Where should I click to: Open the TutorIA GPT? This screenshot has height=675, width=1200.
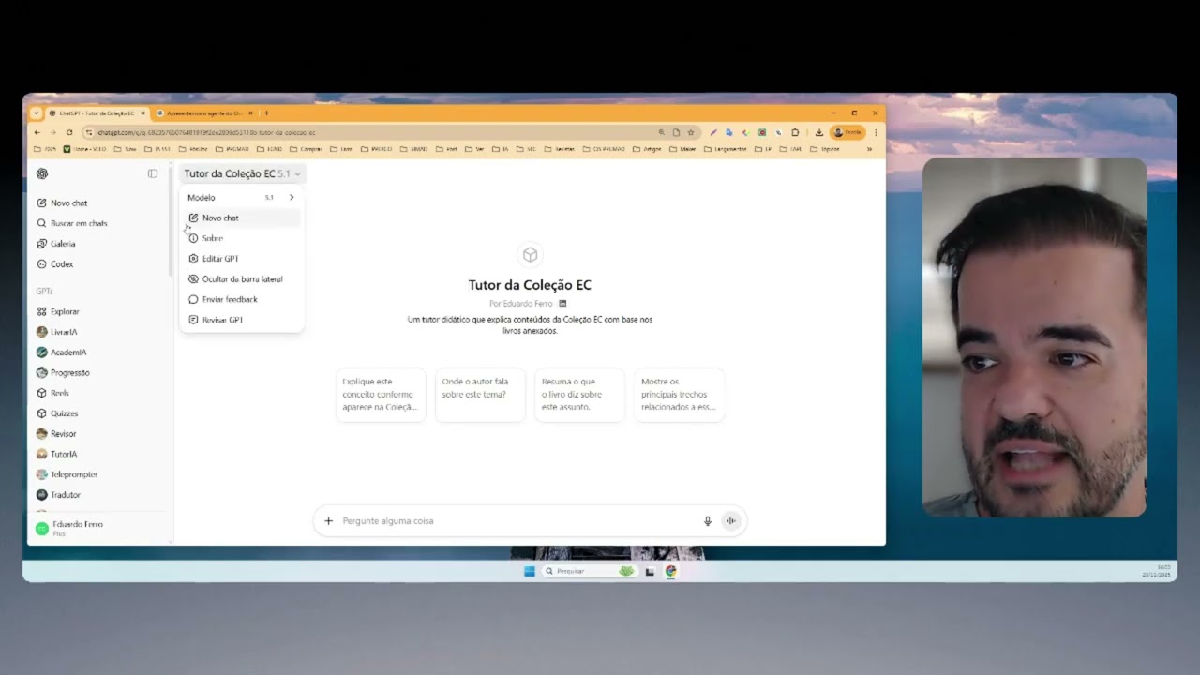point(57,454)
